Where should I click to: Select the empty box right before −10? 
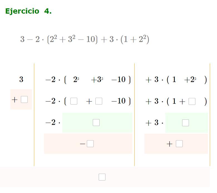tap(99, 101)
